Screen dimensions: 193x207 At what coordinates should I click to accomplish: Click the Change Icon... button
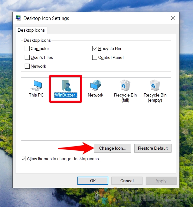click(112, 148)
